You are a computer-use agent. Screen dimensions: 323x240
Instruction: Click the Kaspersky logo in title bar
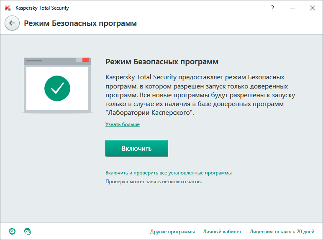tap(8, 8)
